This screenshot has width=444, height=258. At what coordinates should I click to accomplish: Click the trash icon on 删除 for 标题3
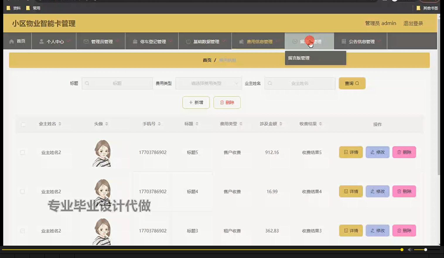tap(399, 230)
